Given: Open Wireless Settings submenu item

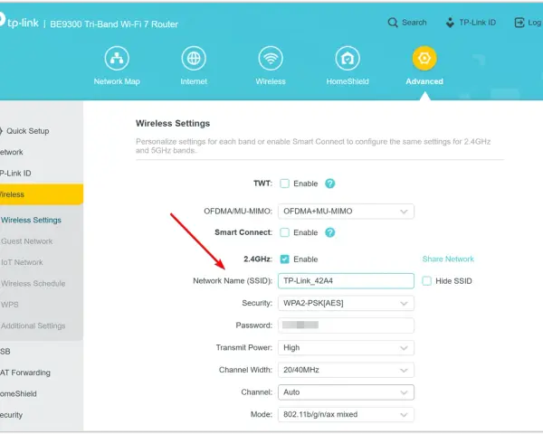Looking at the screenshot, I should point(31,220).
